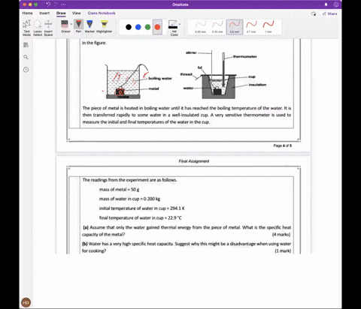Open the notifications bell icon
Viewport: 361px width, 309px height.
tap(326, 4)
